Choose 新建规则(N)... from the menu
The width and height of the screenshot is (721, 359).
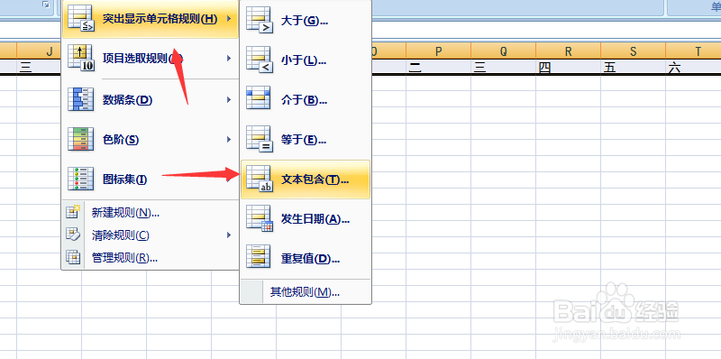(151, 212)
